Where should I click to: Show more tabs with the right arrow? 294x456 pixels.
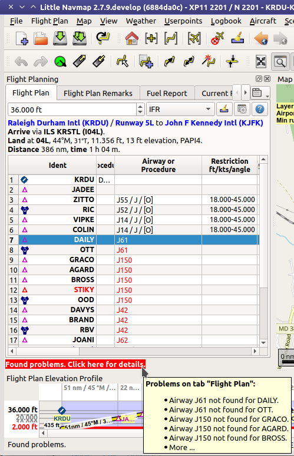point(246,92)
